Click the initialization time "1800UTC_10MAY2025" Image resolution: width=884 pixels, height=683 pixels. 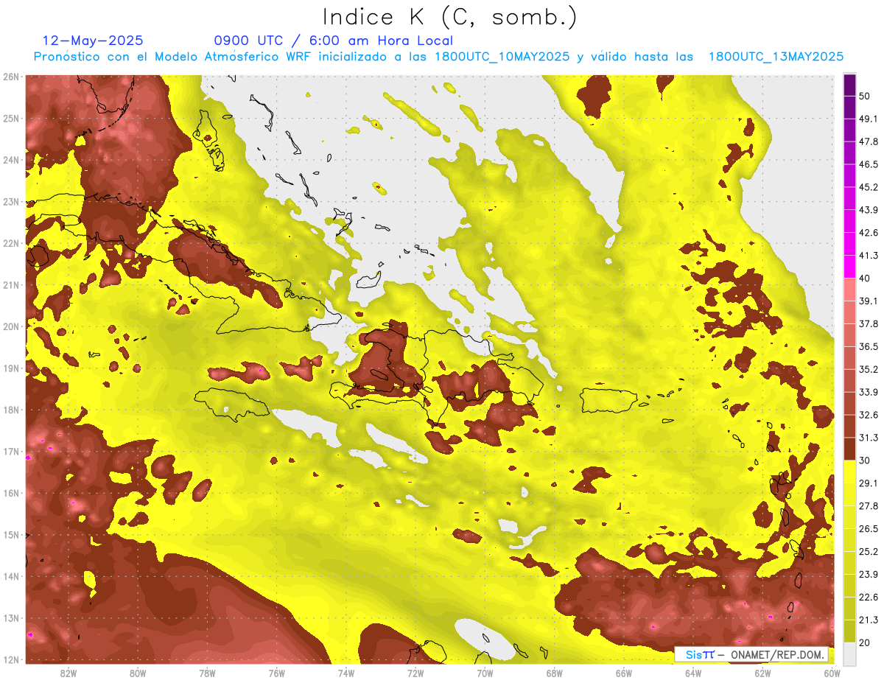502,57
